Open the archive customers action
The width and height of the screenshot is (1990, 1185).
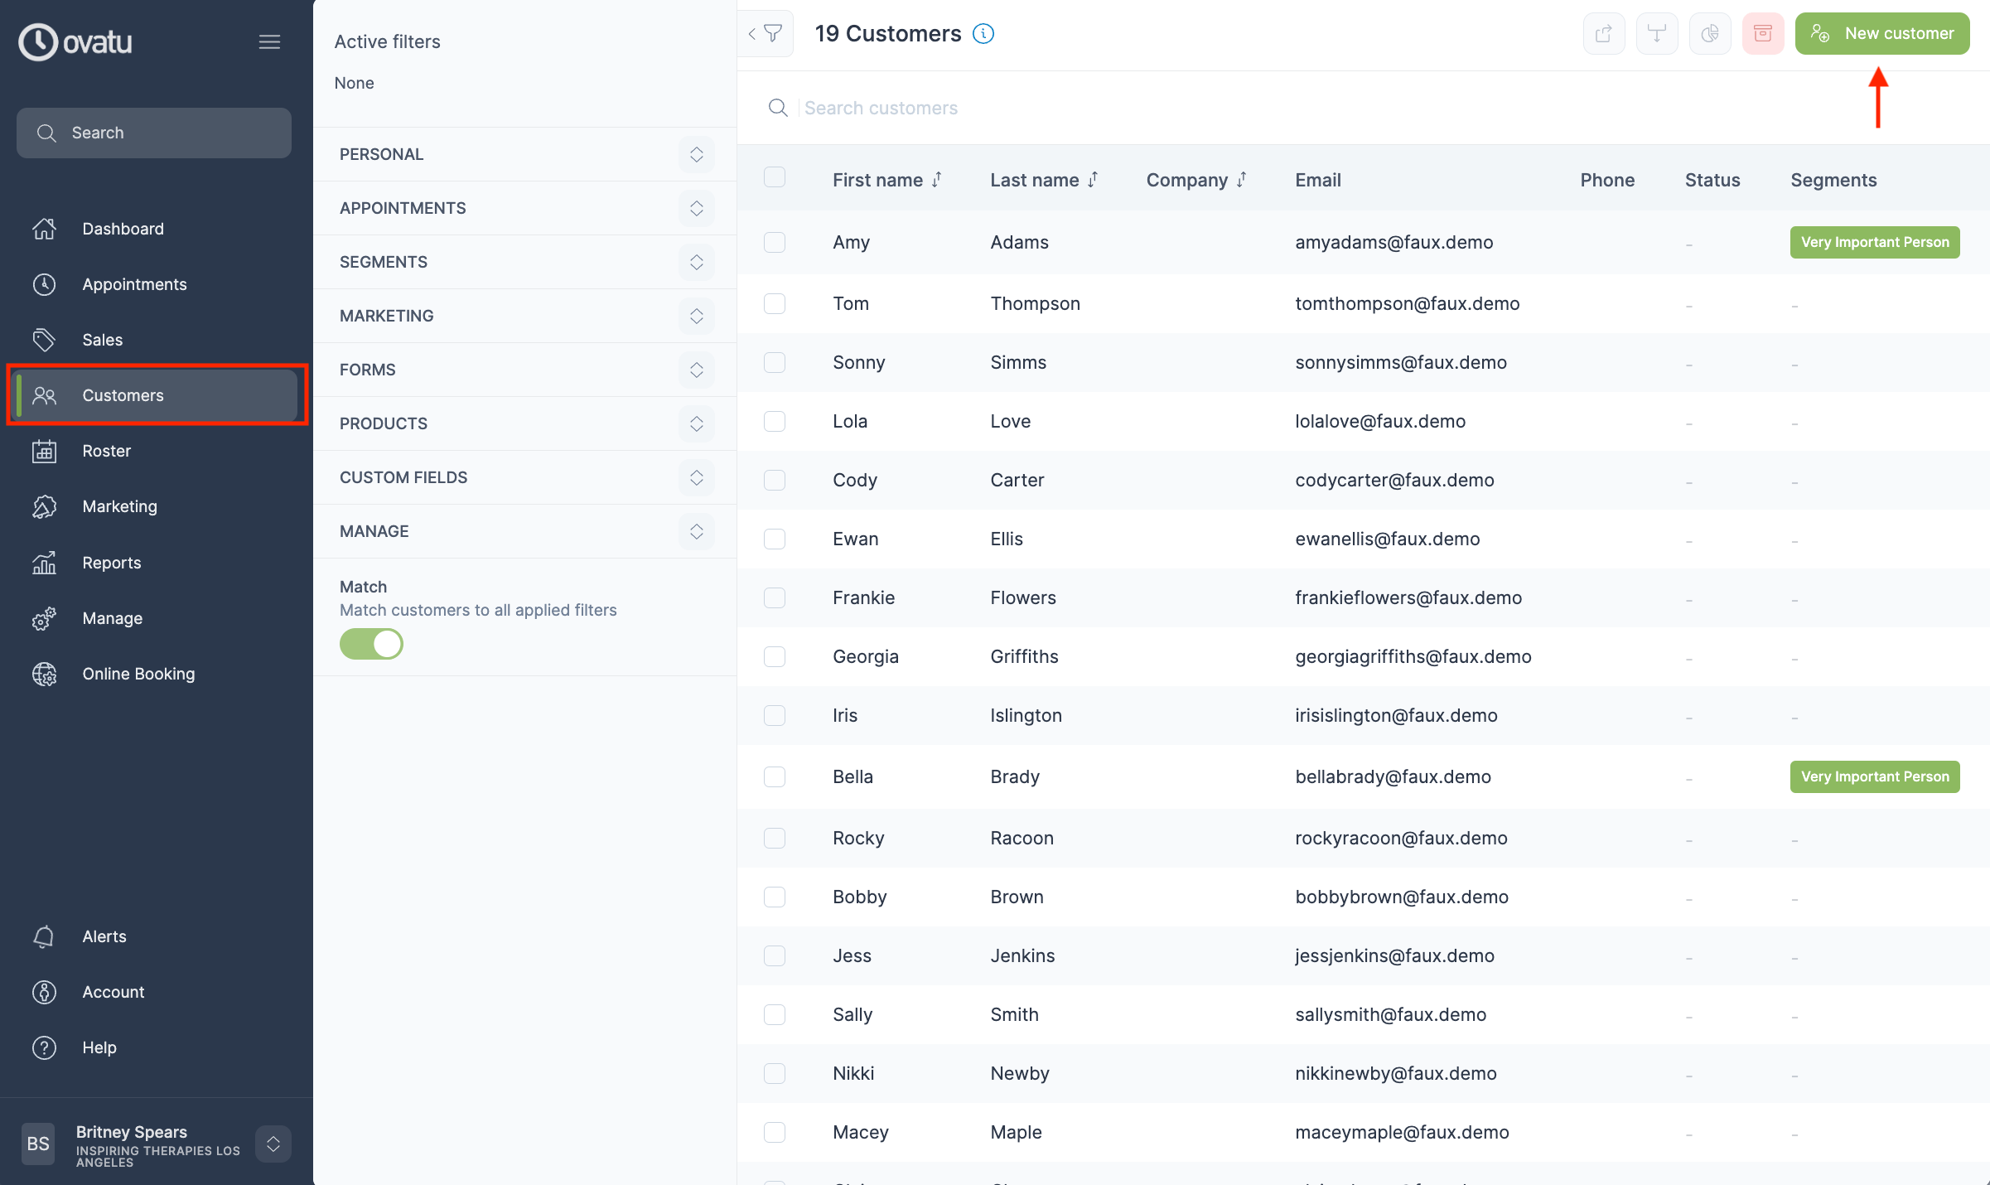click(1763, 33)
